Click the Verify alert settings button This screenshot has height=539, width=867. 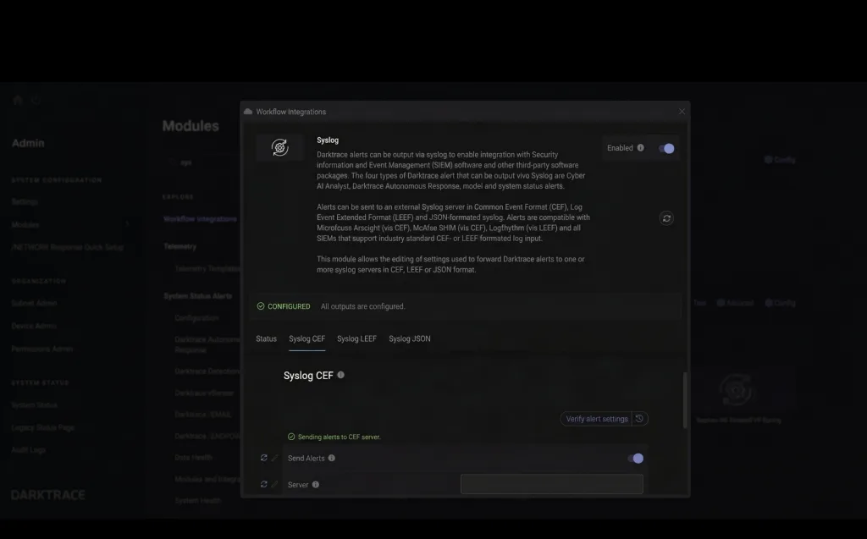(x=597, y=419)
